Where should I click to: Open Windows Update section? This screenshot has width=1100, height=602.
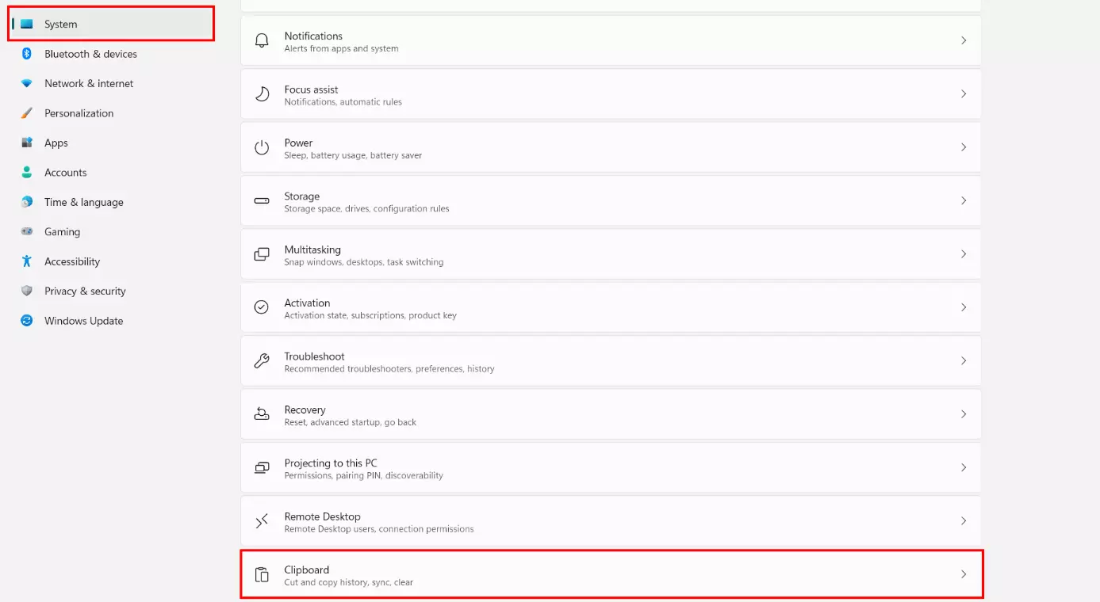pyautogui.click(x=83, y=321)
